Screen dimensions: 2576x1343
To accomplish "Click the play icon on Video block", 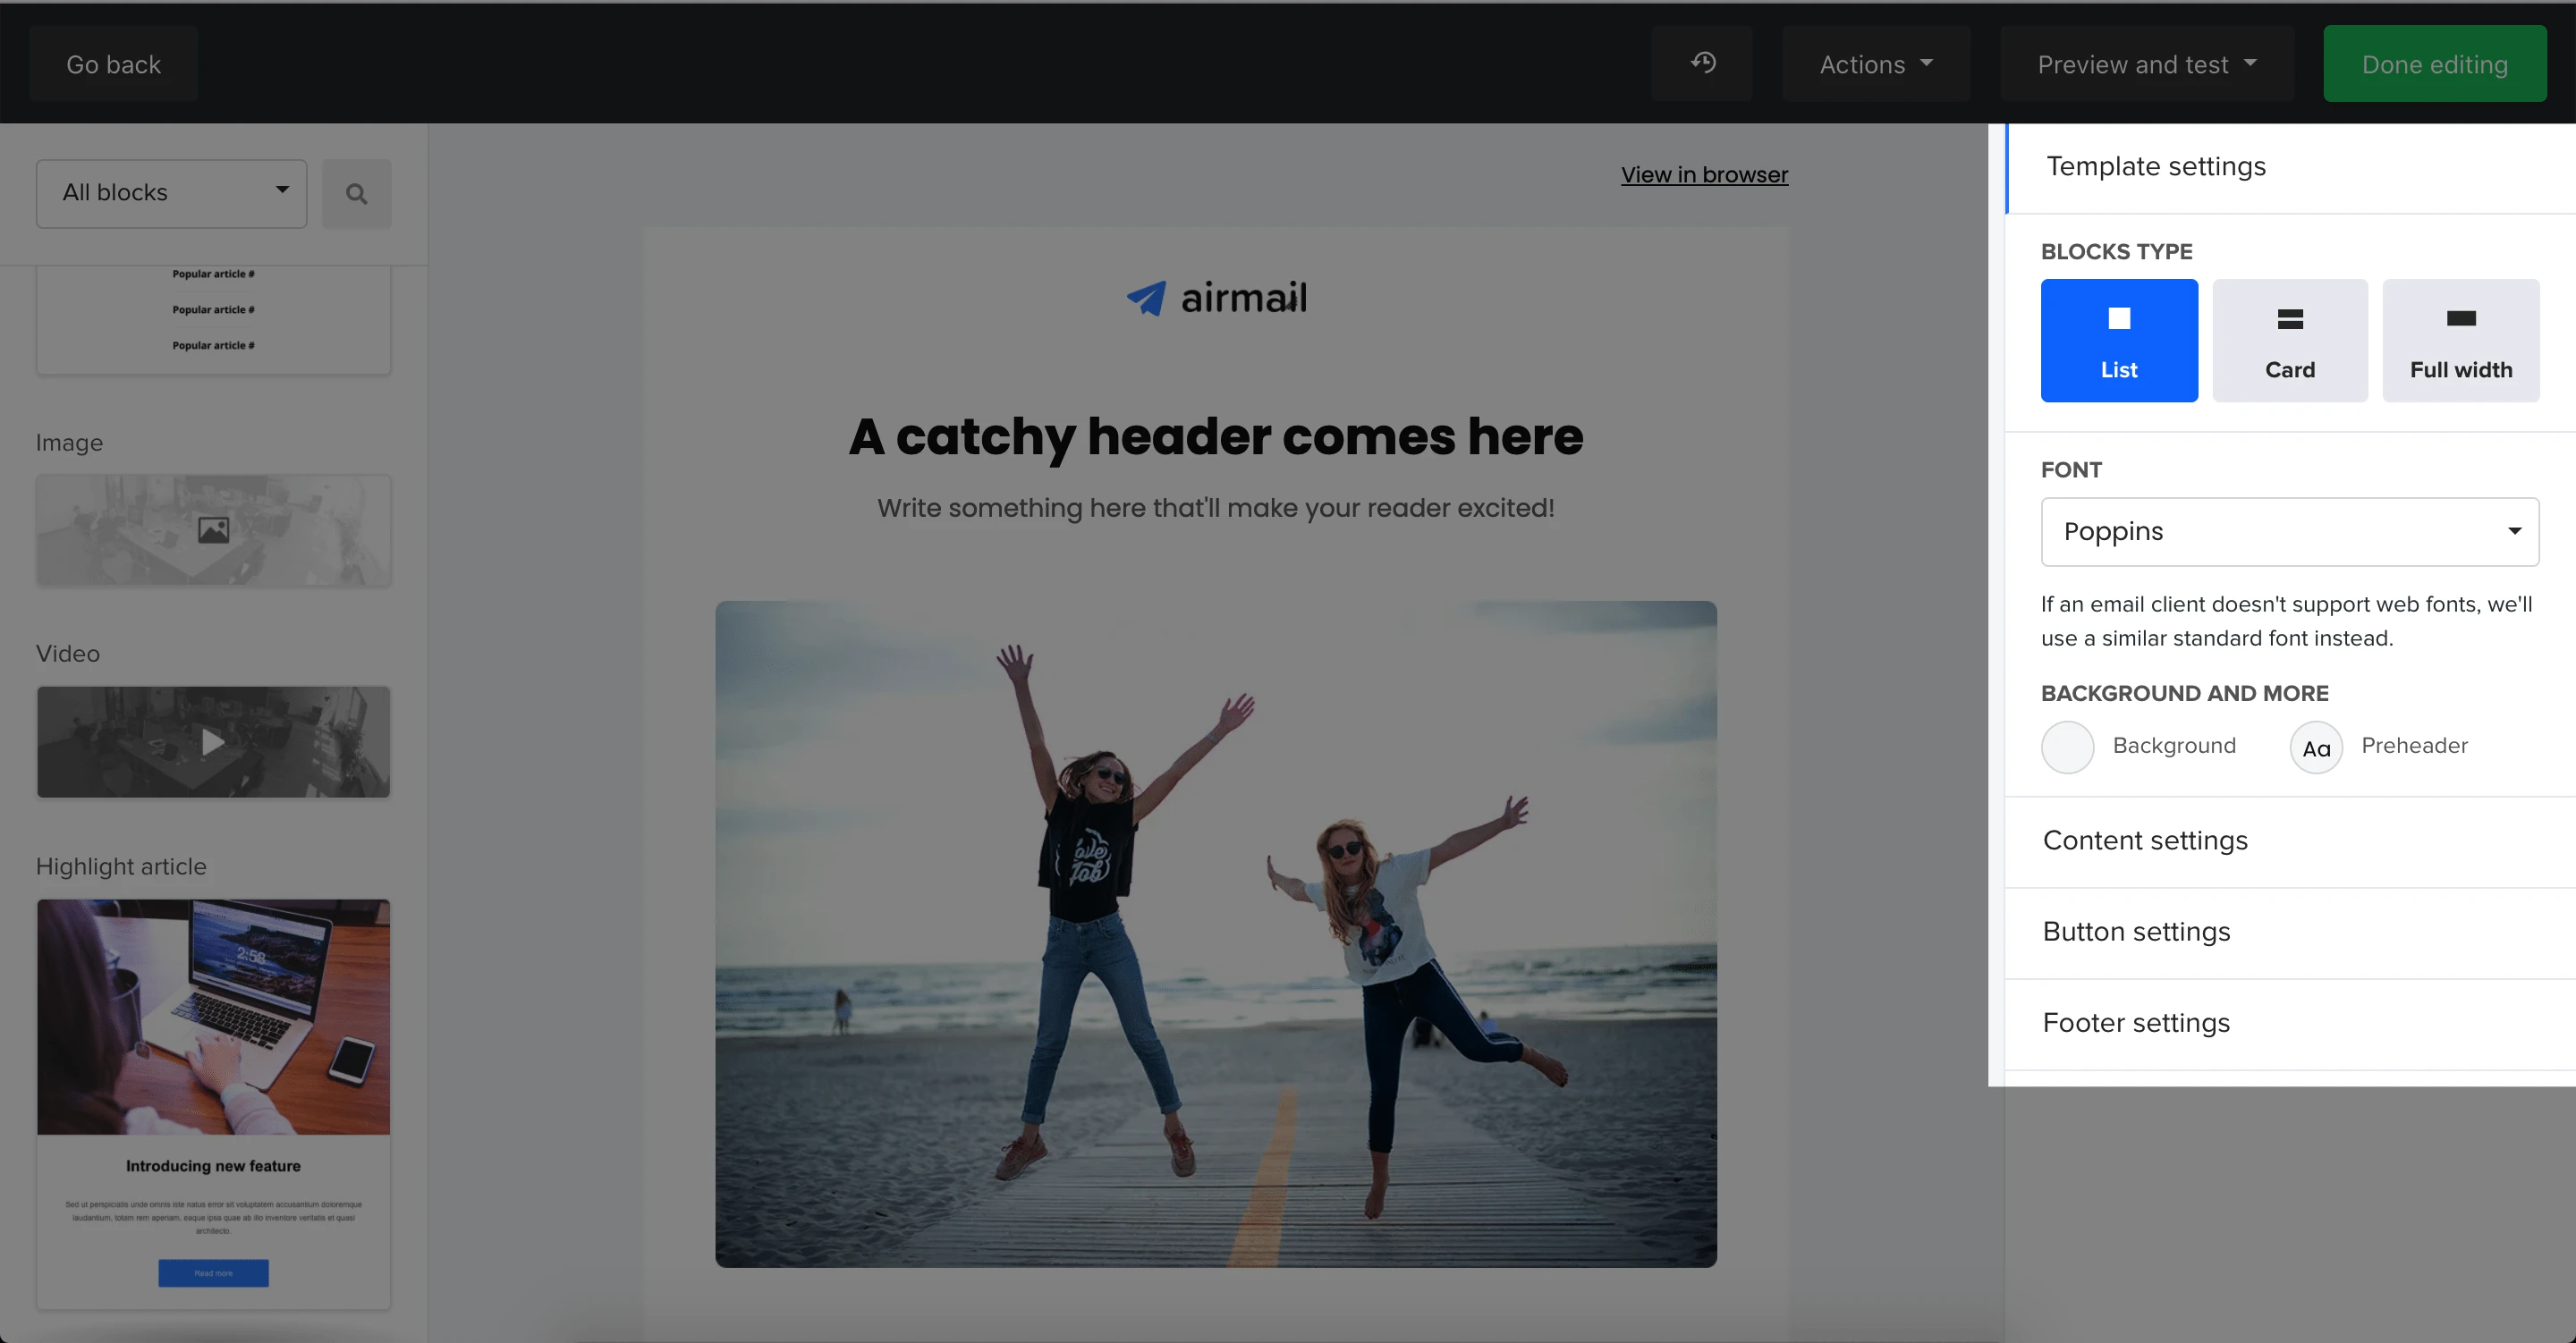I will pos(213,742).
